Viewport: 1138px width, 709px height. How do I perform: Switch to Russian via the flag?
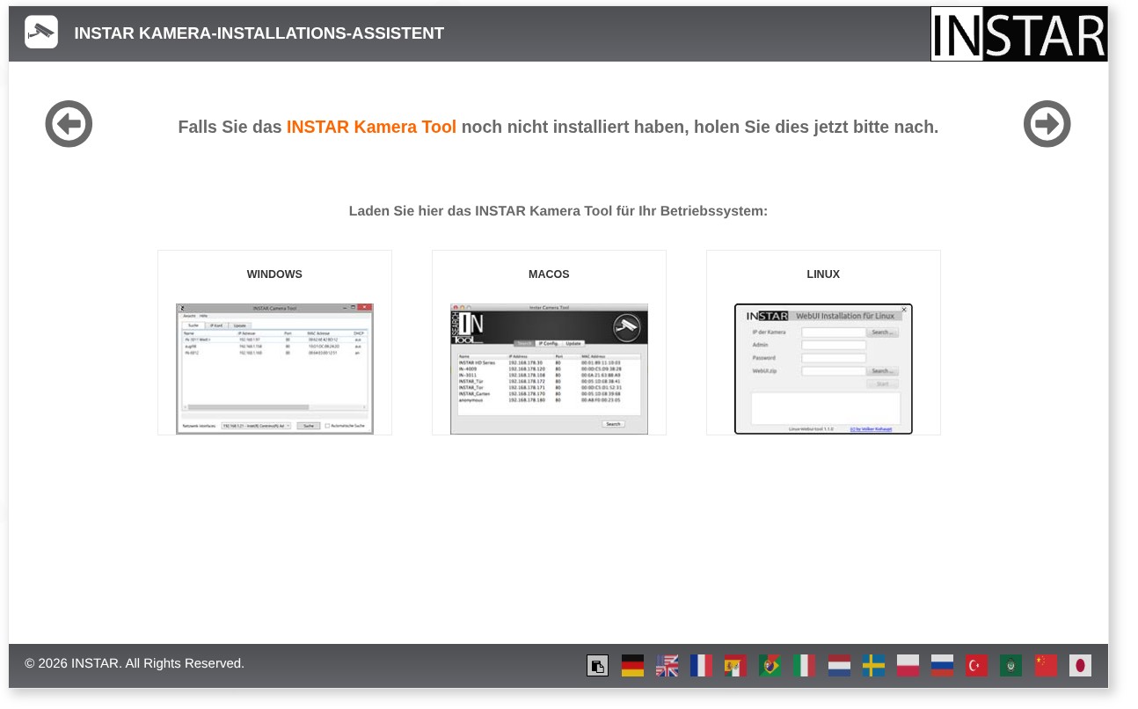click(942, 666)
